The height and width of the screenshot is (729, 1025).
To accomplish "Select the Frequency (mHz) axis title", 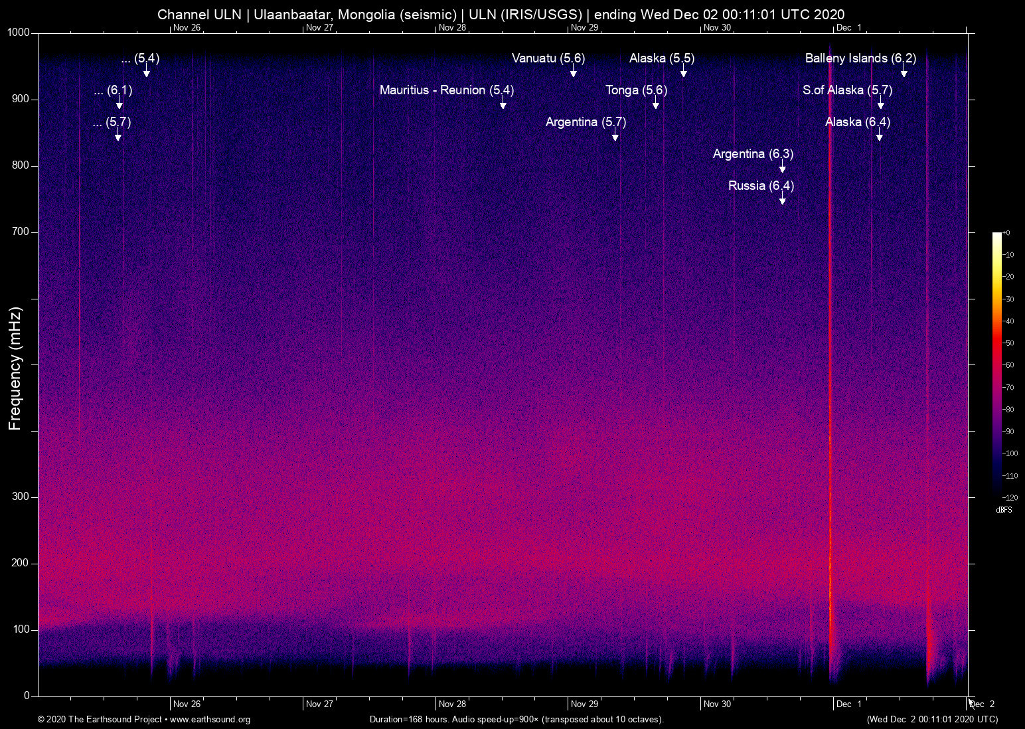I will 15,368.
